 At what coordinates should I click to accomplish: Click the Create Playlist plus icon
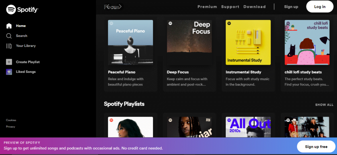tap(9, 62)
